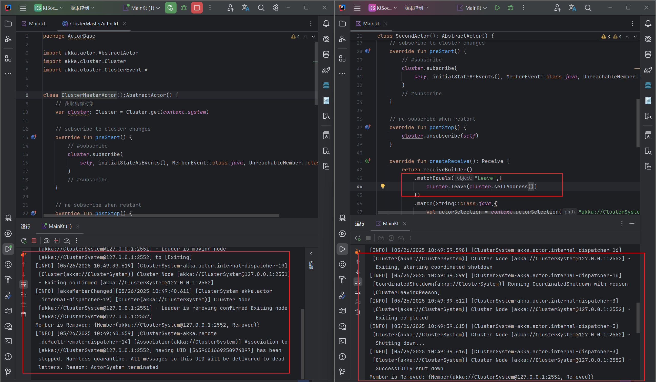Click Debug bug icon in right window
Image resolution: width=656 pixels, height=382 pixels.
click(510, 8)
